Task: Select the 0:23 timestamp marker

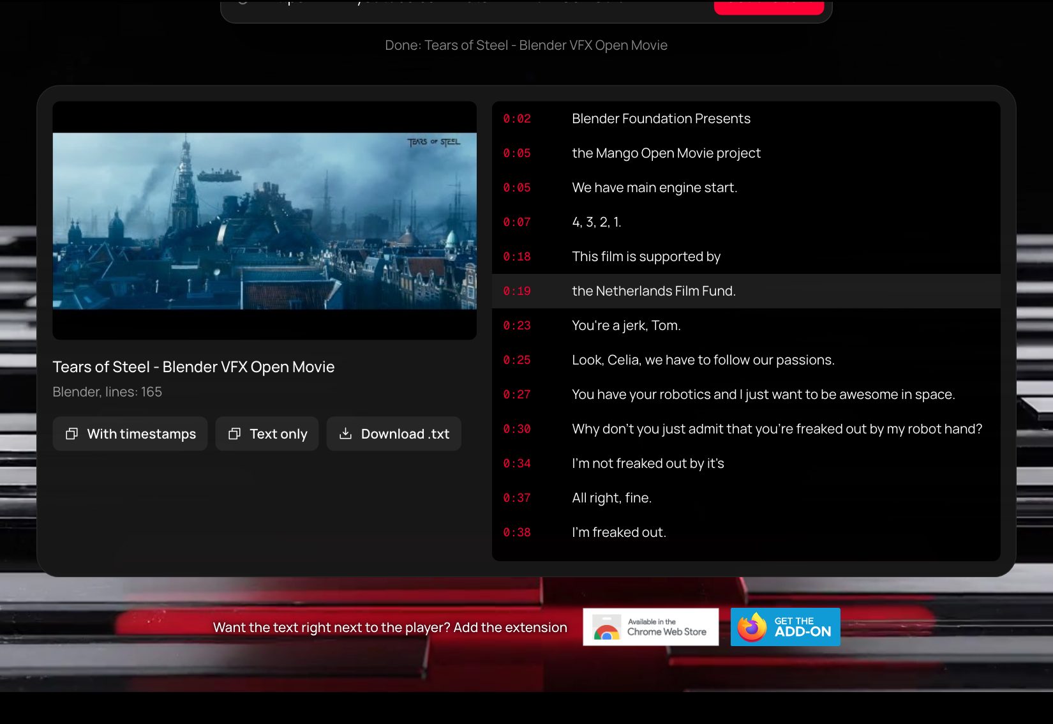Action: 517,326
